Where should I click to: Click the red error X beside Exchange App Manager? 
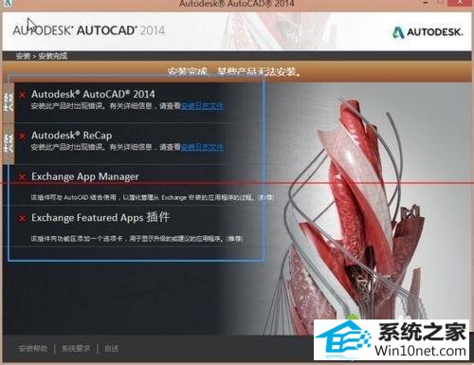(x=22, y=177)
